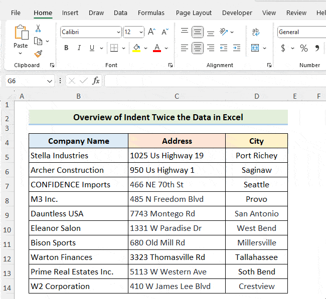Switch to the Developer tab

(x=237, y=13)
